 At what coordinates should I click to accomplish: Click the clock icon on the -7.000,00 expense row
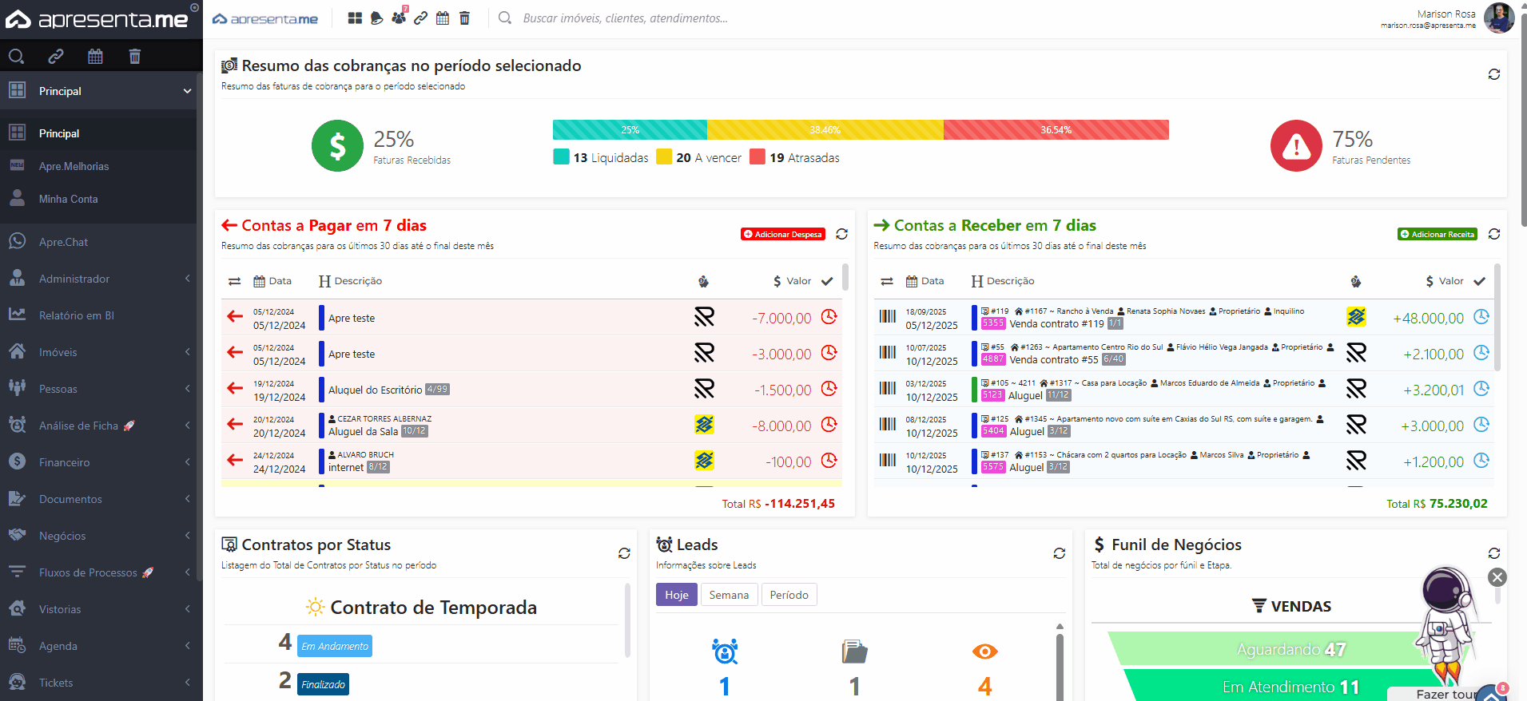pyautogui.click(x=829, y=317)
